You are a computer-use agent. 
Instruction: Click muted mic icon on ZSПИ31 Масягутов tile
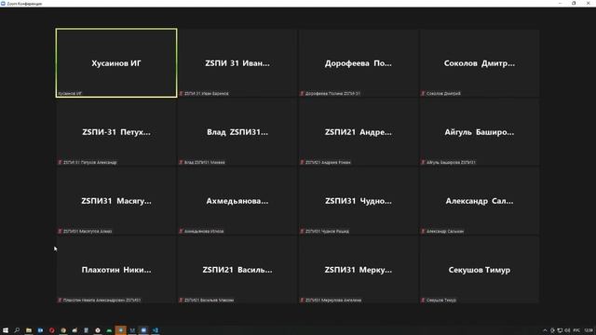point(60,231)
